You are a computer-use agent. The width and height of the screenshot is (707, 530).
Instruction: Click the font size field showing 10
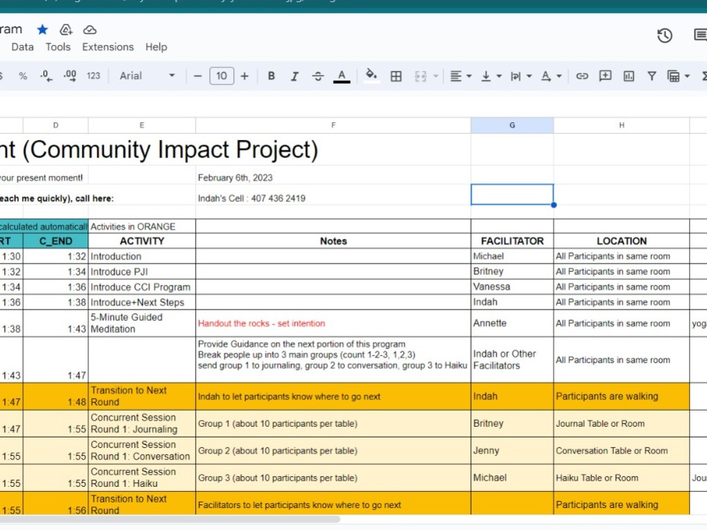221,76
